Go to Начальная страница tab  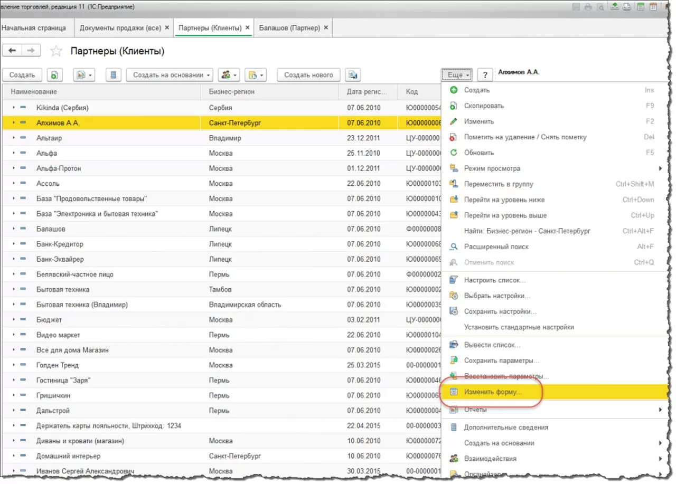click(34, 27)
